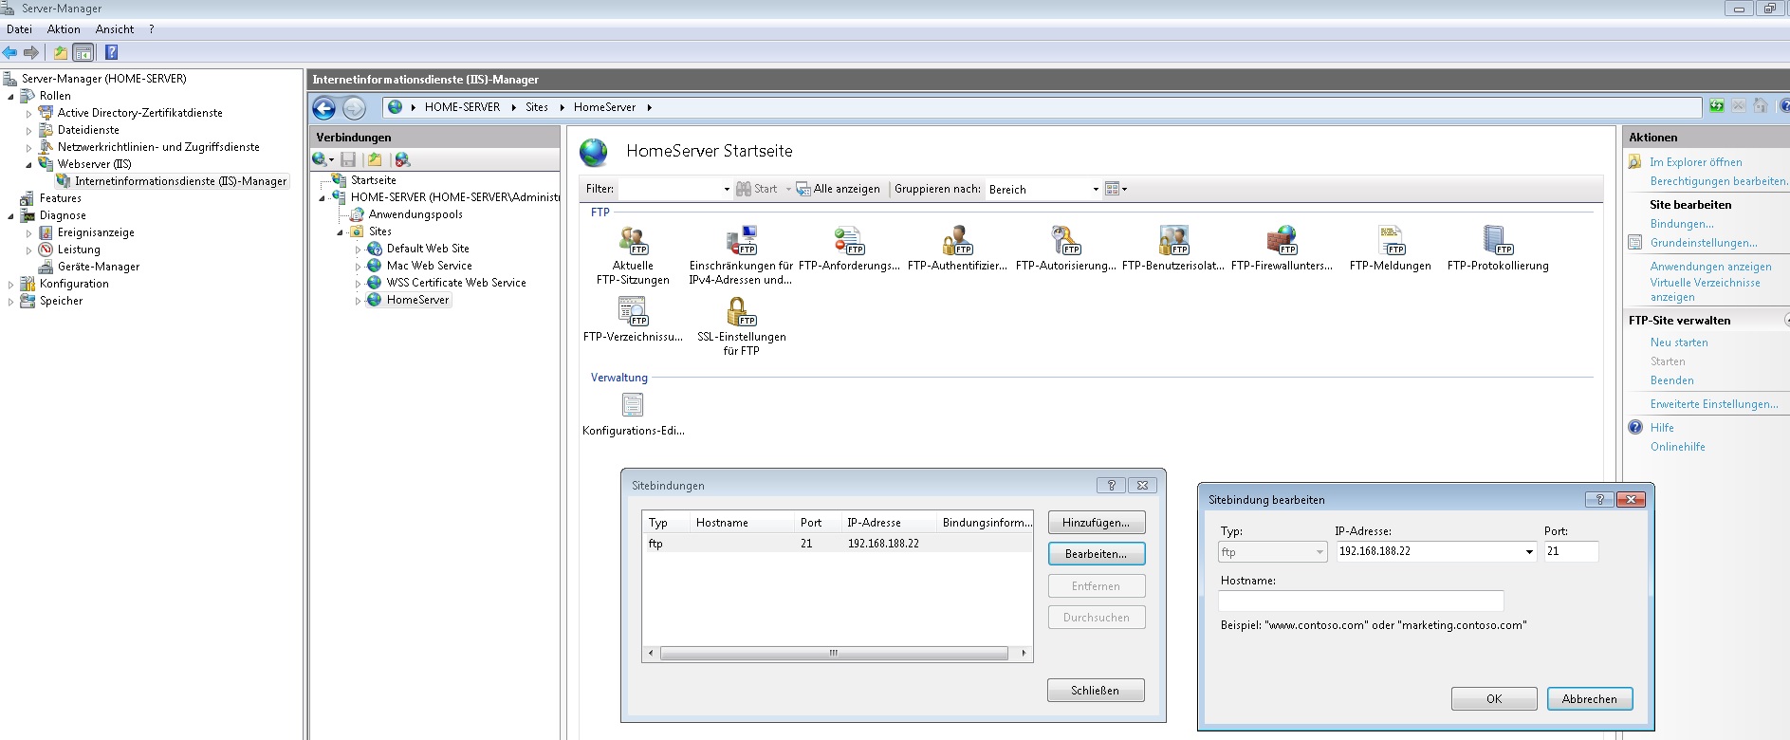Click the IIS Manager forward navigation arrow
1790x740 pixels.
tap(354, 108)
